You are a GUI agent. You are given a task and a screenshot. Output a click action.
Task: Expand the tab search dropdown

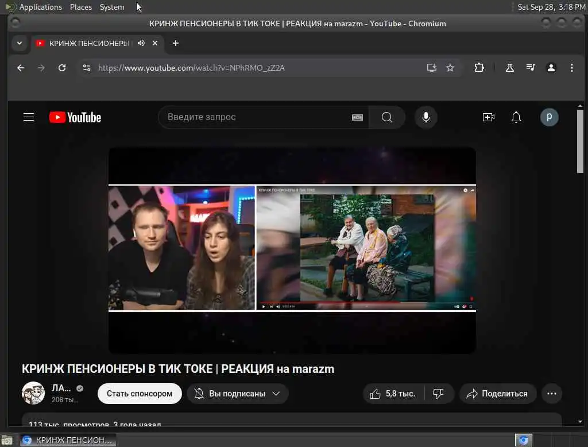click(x=20, y=43)
